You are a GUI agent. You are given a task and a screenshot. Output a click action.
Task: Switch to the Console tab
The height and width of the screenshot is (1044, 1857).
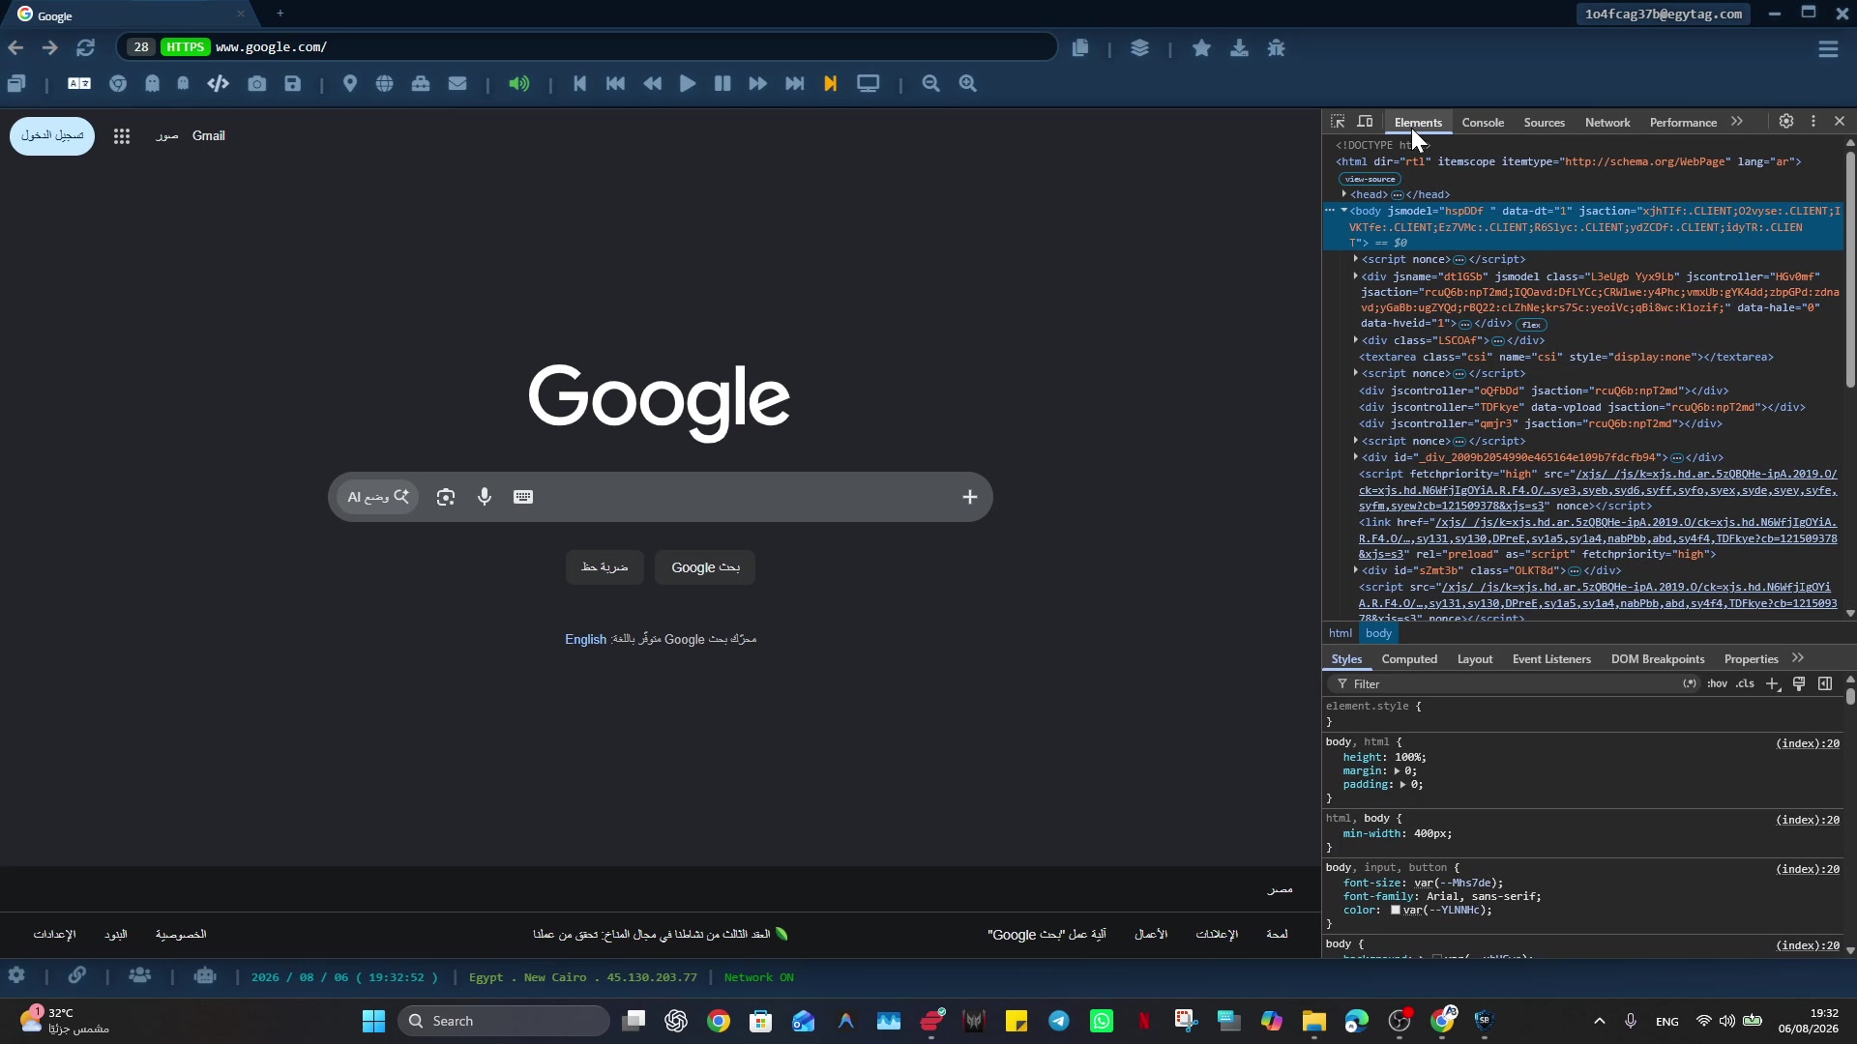[1483, 123]
